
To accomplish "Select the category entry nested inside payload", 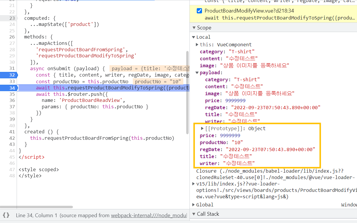I will click(x=232, y=79).
